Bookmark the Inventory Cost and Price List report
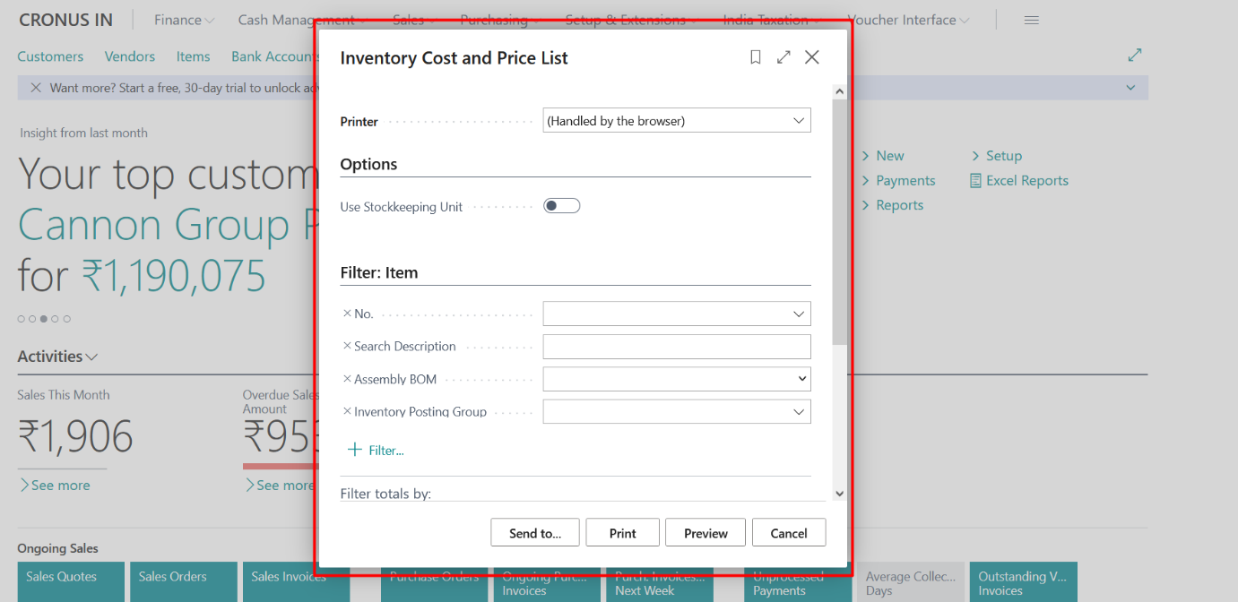1238x602 pixels. point(755,56)
